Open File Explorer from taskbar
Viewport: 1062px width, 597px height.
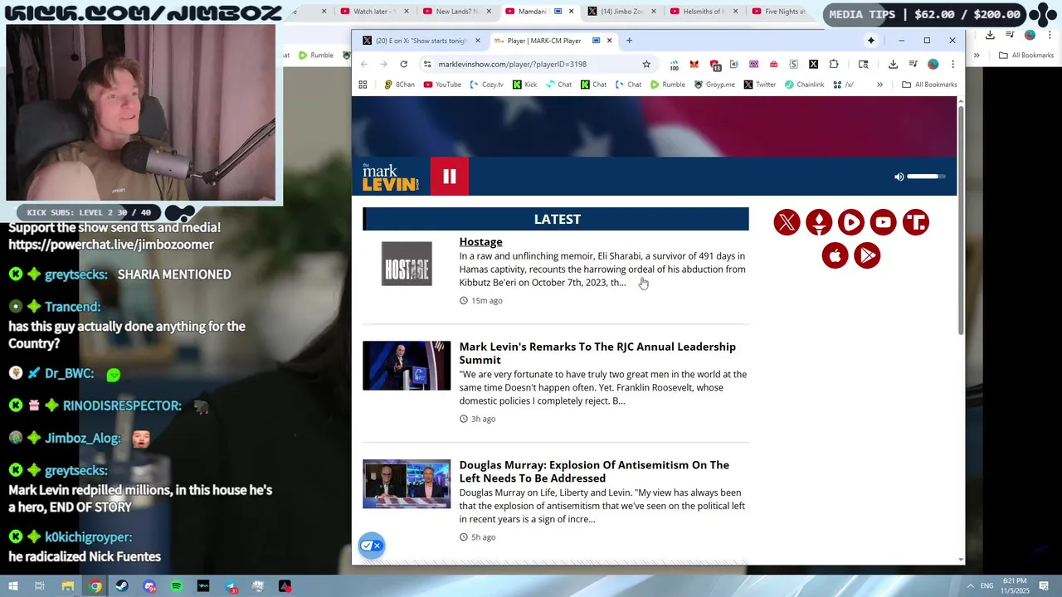point(68,586)
